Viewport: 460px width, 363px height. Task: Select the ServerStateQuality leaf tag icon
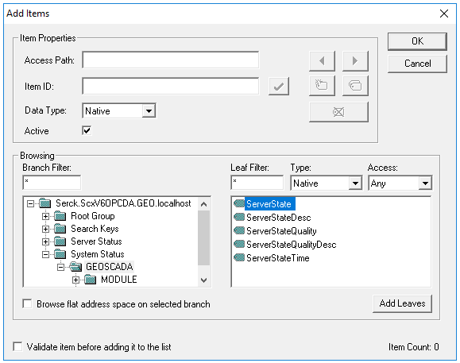tap(239, 231)
